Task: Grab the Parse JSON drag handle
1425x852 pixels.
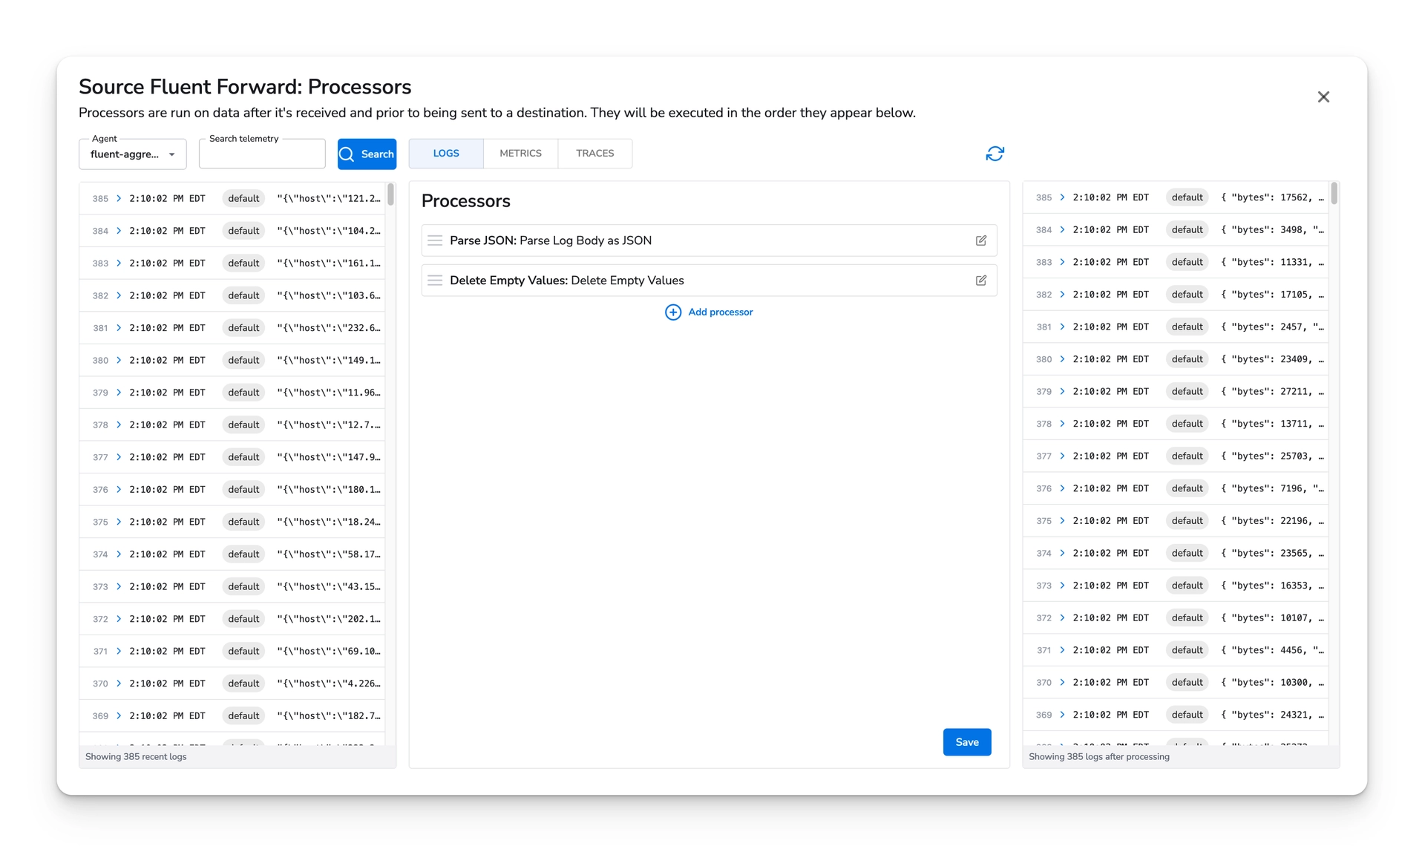Action: pyautogui.click(x=435, y=240)
